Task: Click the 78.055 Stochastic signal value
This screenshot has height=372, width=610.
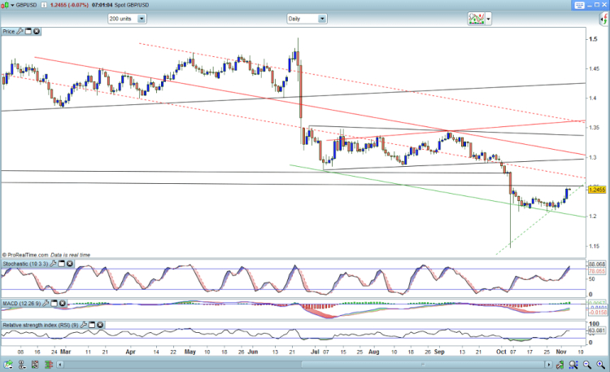Action: 597,271
